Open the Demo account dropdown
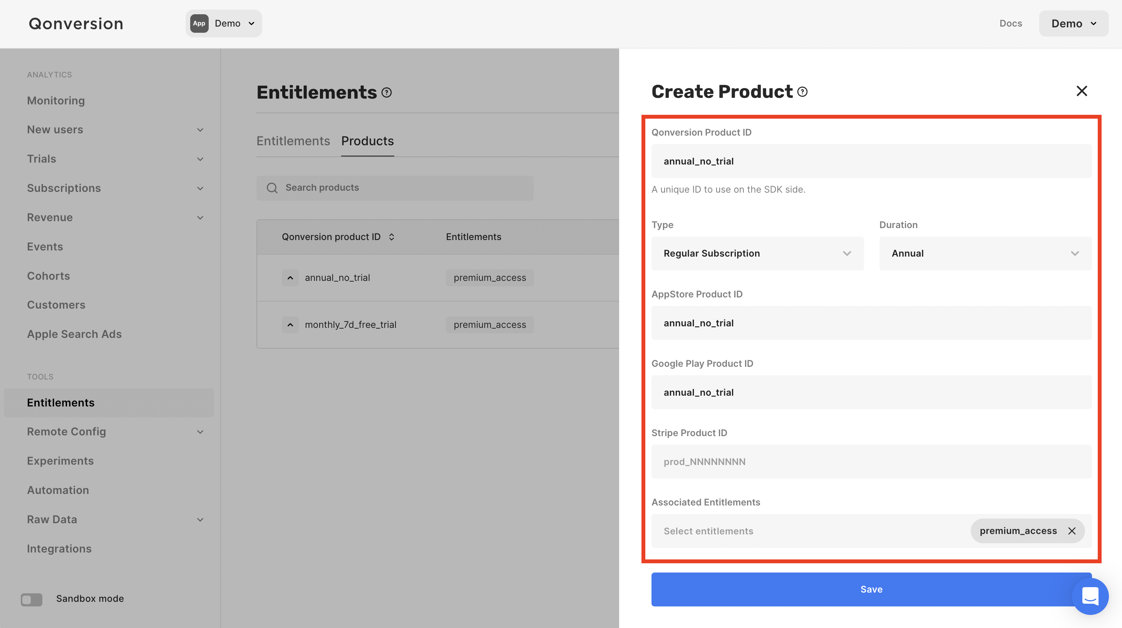Screen dimensions: 1122x628 [x=1073, y=24]
